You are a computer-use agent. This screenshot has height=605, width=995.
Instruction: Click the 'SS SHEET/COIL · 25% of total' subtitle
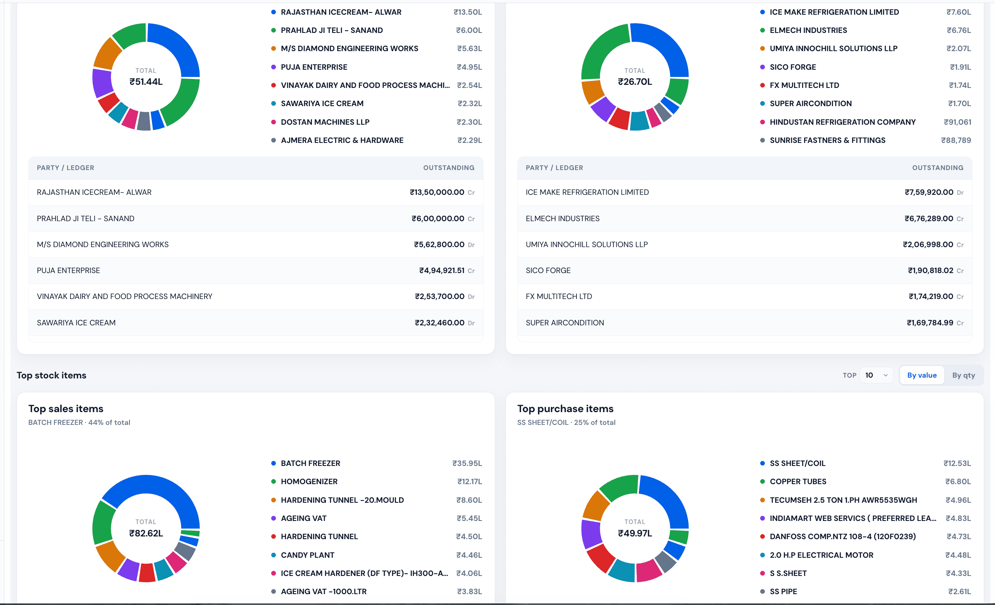(x=566, y=422)
